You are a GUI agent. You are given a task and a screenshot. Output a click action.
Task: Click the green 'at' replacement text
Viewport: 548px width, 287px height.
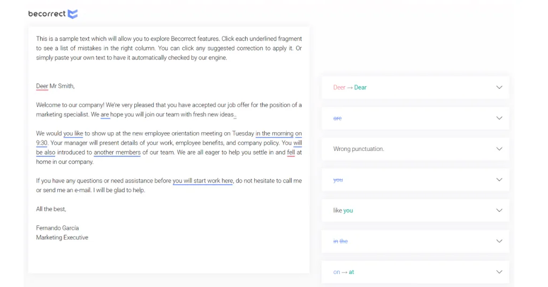[351, 272]
